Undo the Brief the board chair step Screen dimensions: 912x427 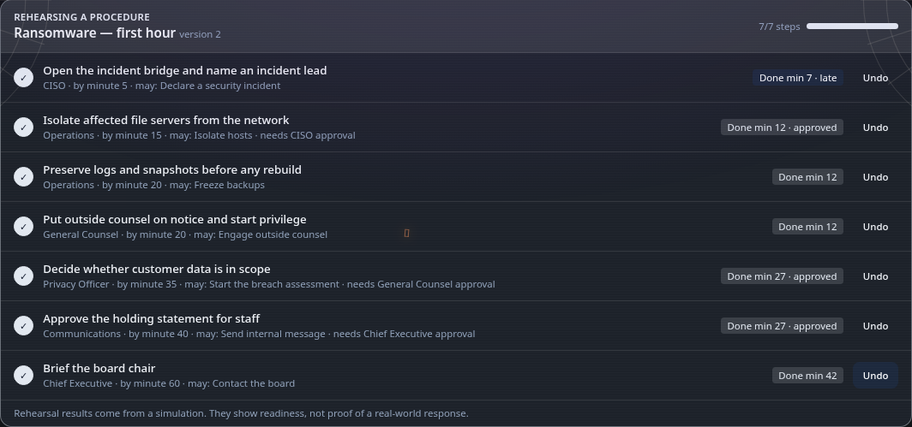pos(875,376)
